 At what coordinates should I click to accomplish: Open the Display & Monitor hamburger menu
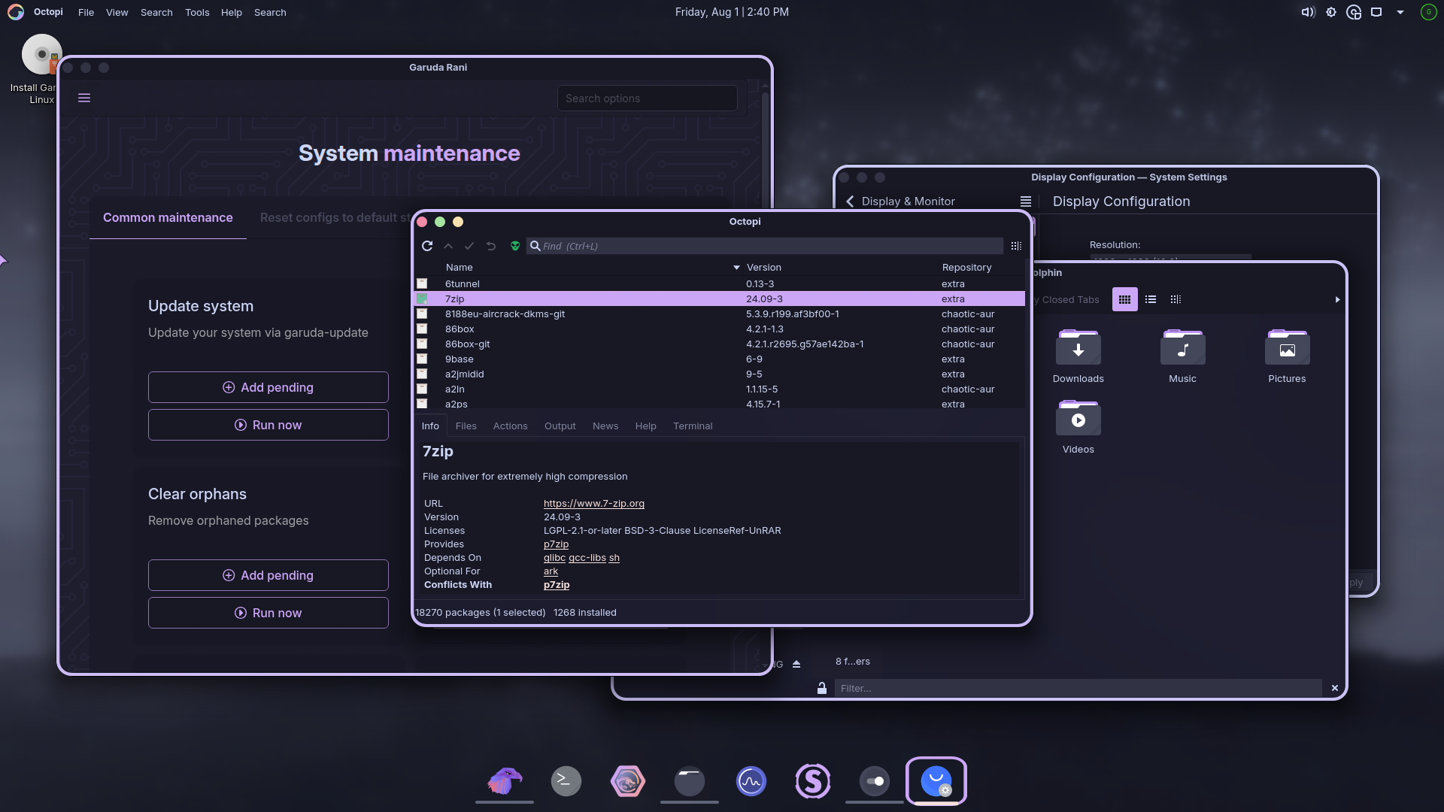1025,201
